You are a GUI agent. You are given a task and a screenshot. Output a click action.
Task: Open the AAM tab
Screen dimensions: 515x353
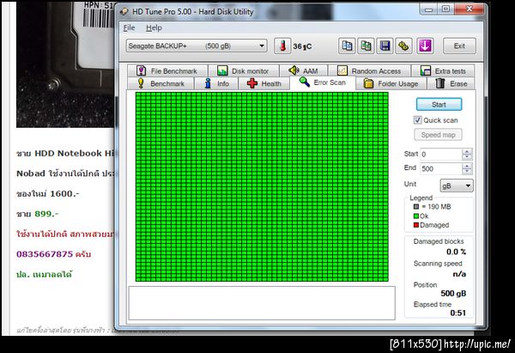point(303,70)
